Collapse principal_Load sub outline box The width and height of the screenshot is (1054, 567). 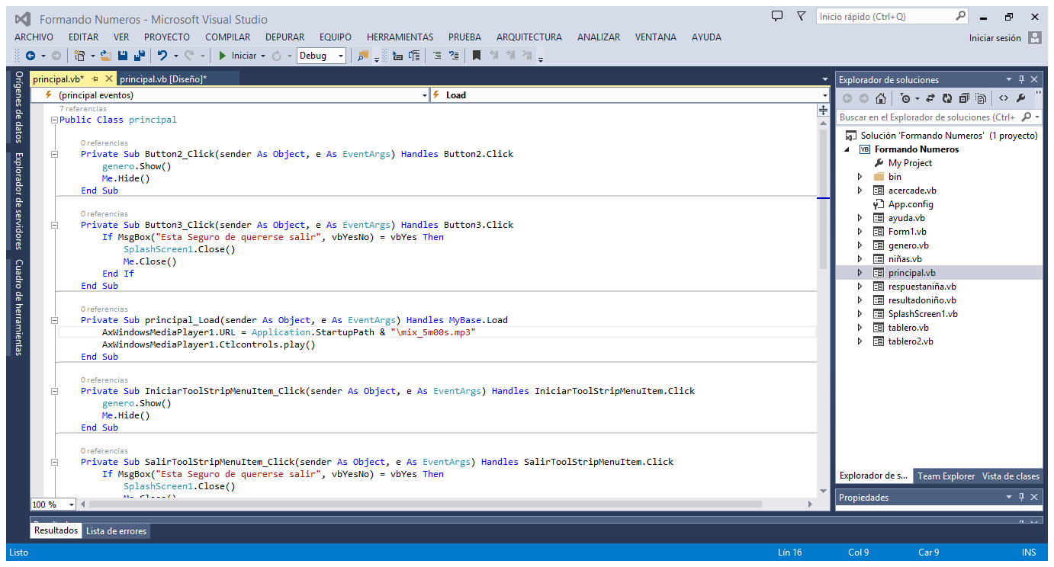pyautogui.click(x=54, y=320)
